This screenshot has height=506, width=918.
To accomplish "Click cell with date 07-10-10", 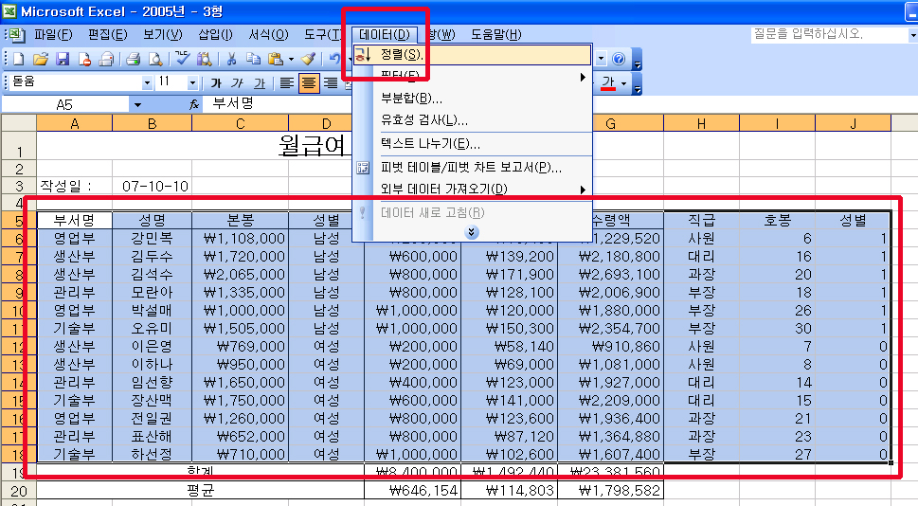I will [152, 187].
